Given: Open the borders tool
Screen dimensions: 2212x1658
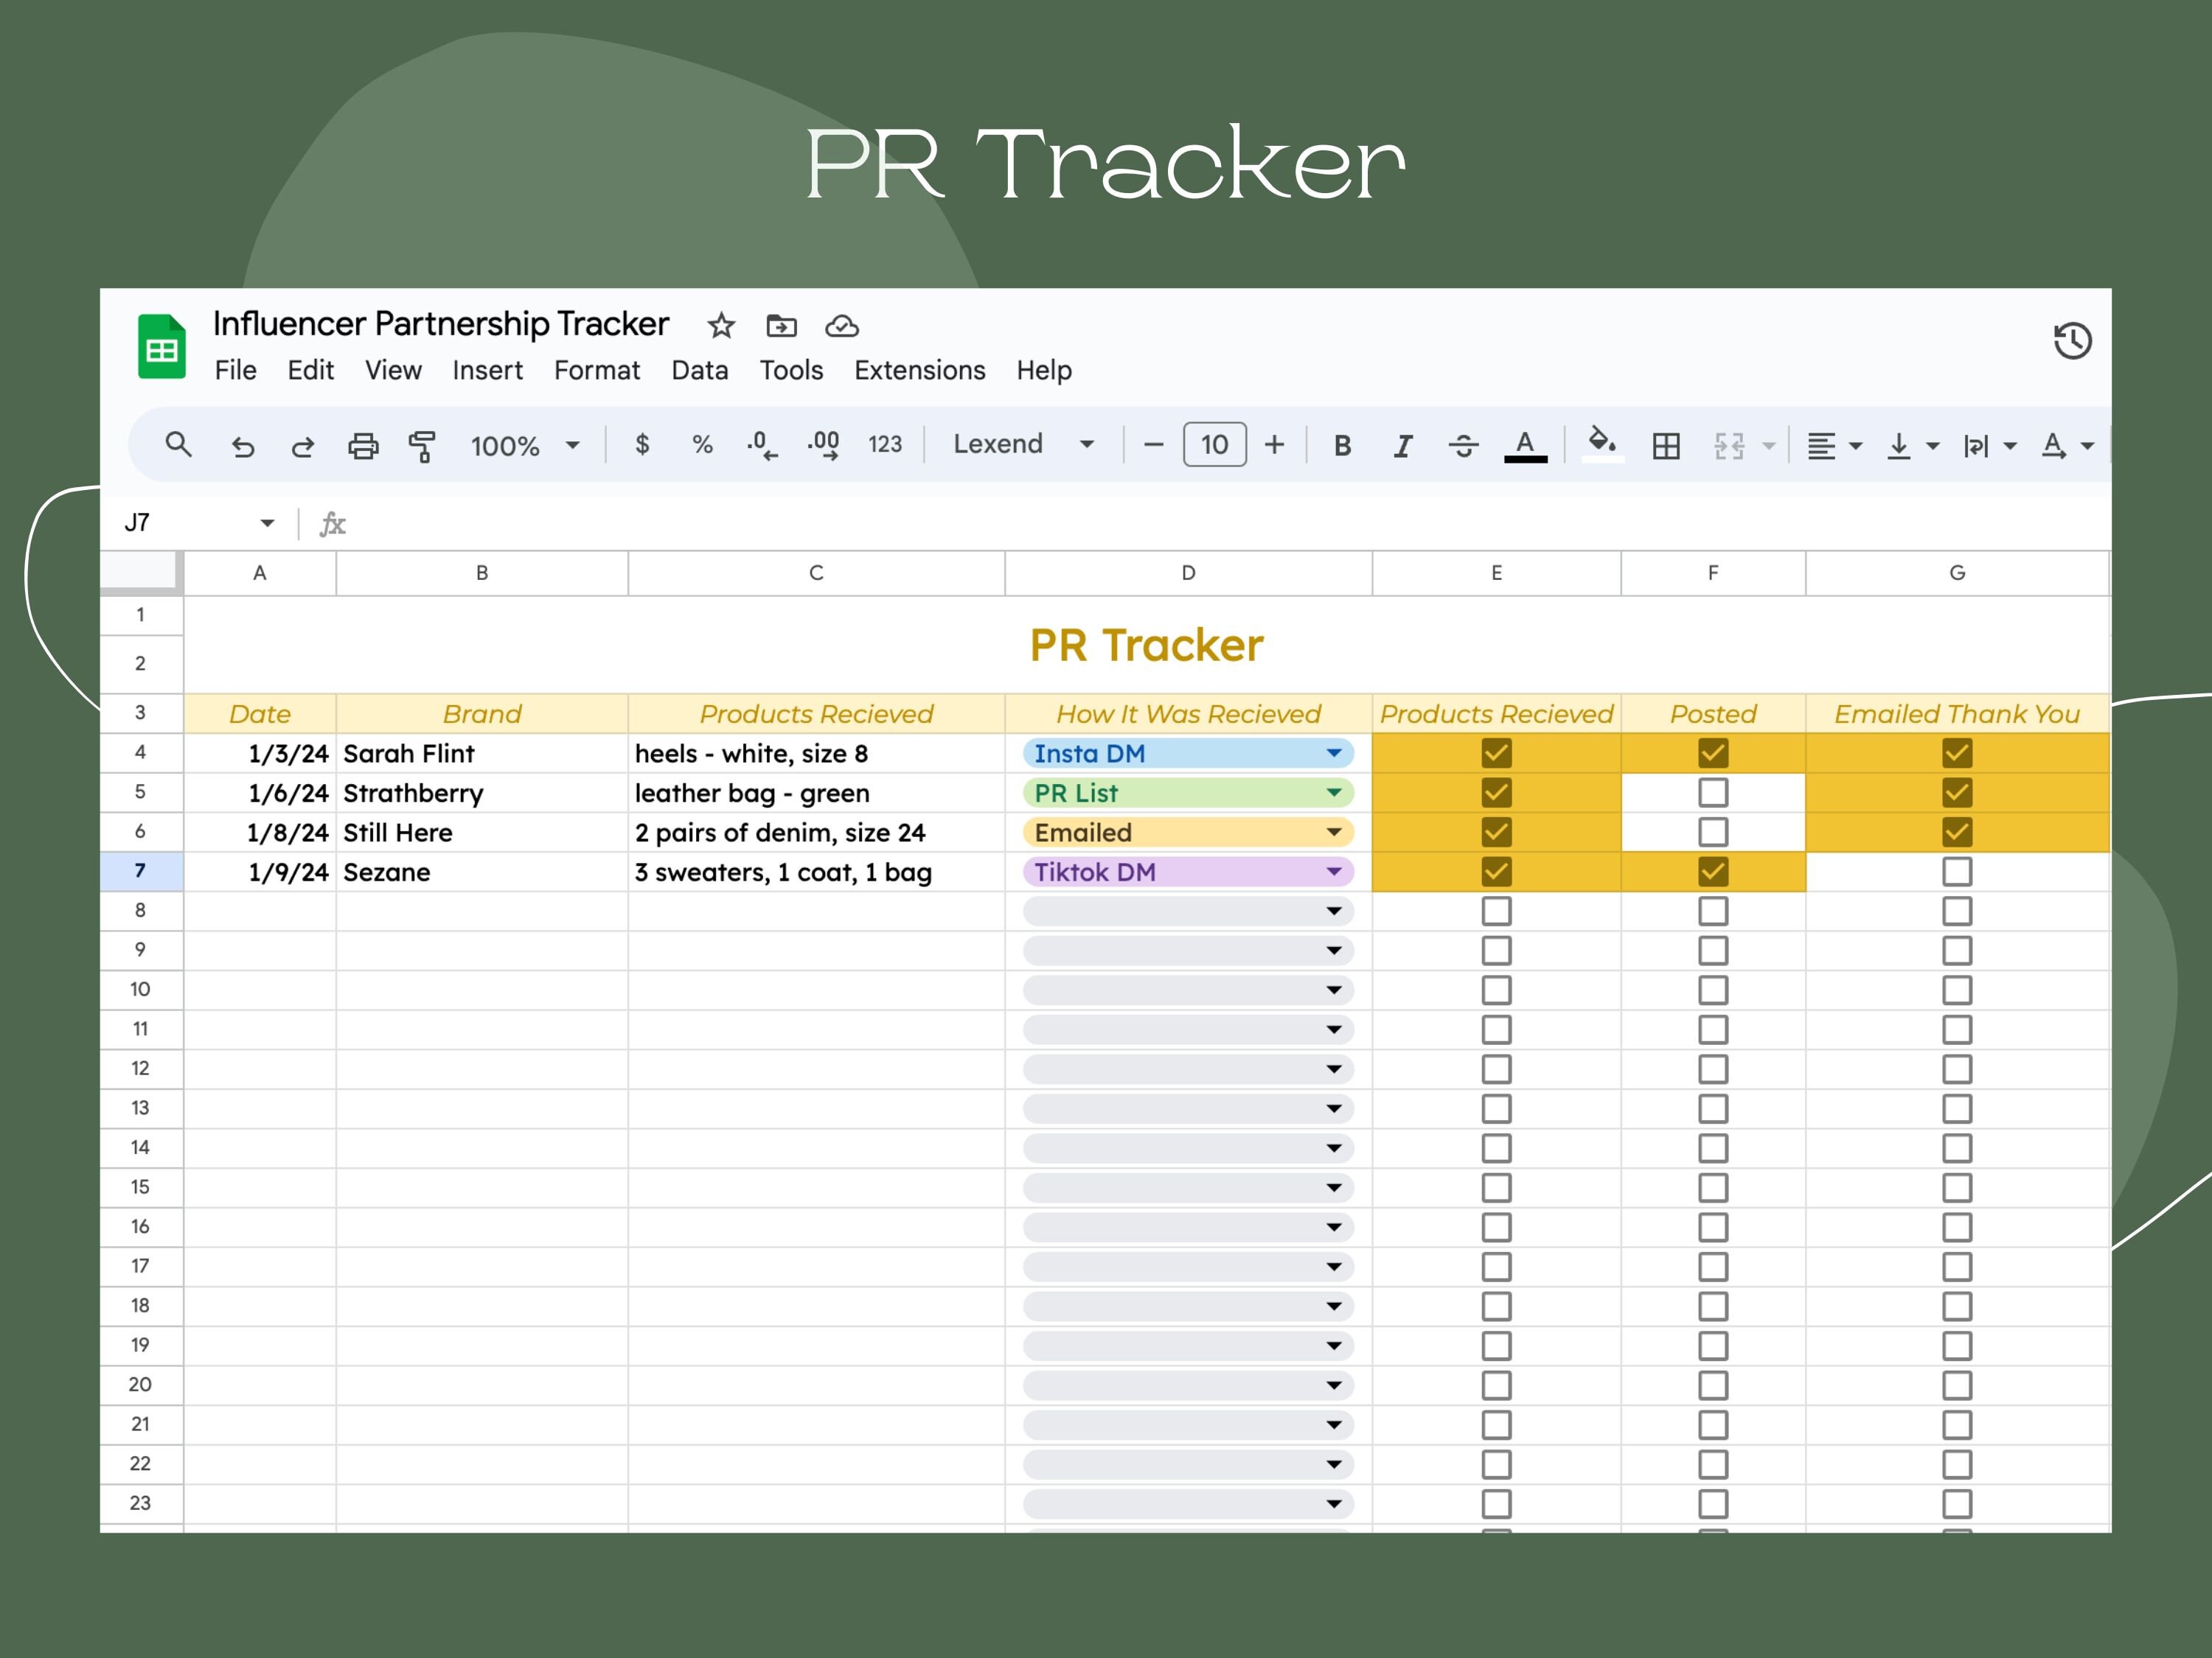Looking at the screenshot, I should [1667, 445].
